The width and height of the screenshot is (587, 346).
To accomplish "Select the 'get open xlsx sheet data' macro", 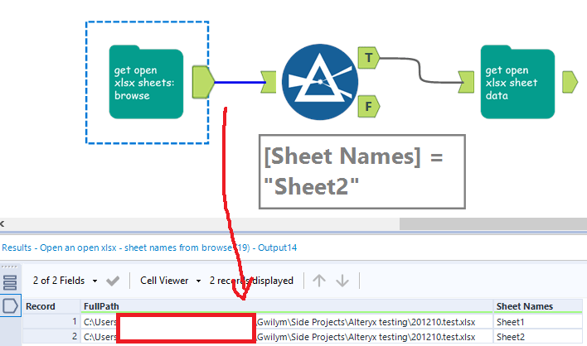I will pyautogui.click(x=517, y=83).
